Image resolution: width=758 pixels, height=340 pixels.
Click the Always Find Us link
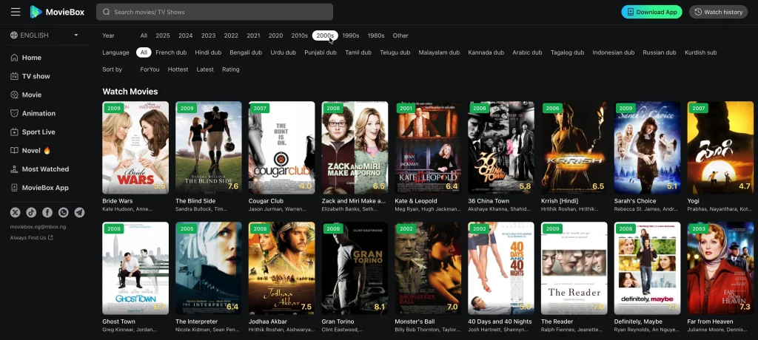pyautogui.click(x=28, y=237)
